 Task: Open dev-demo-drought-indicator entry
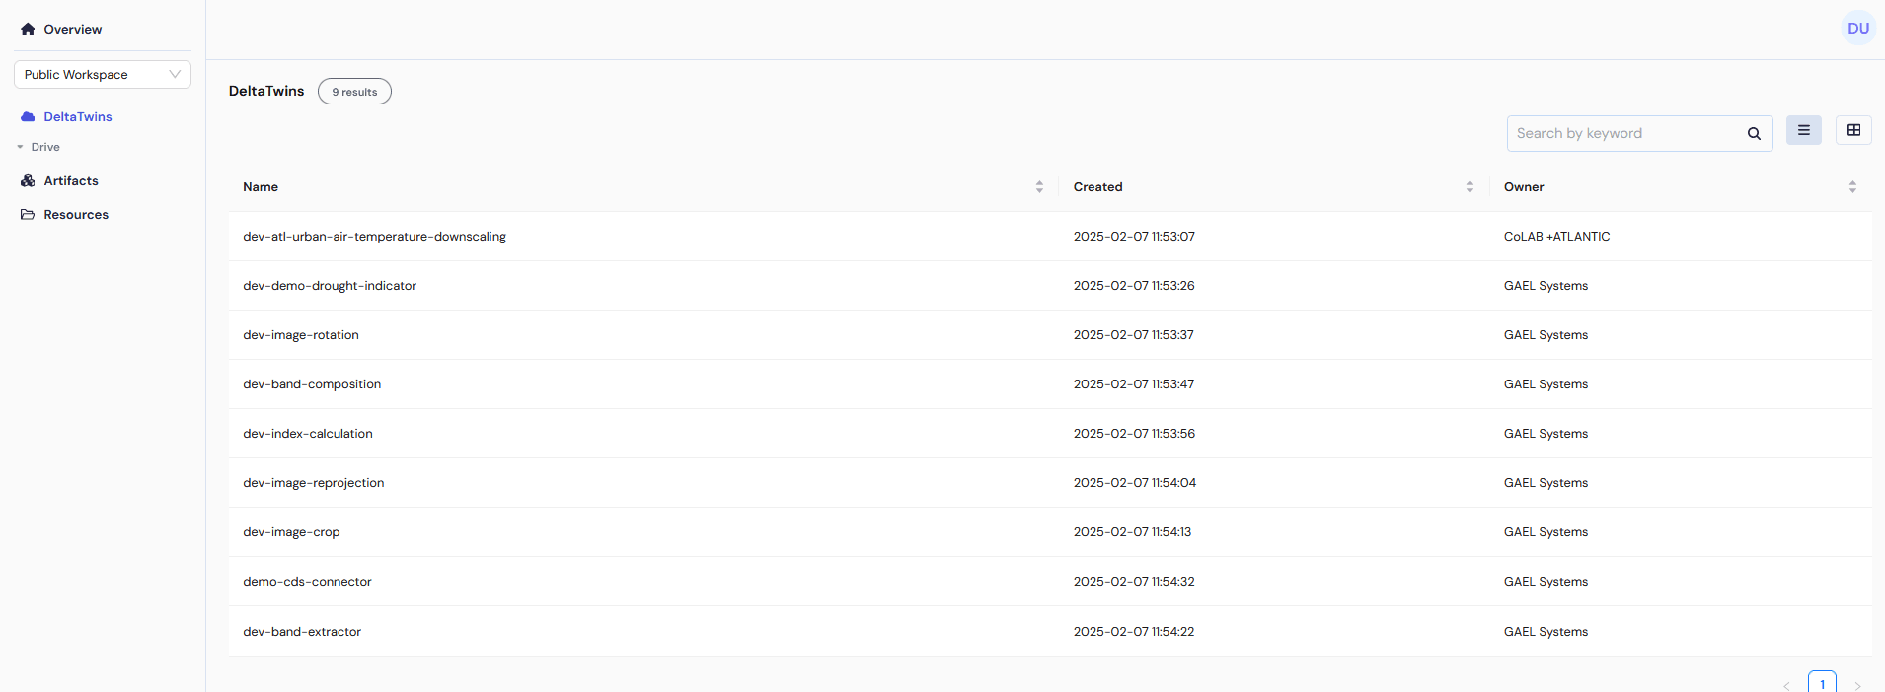pyautogui.click(x=330, y=286)
